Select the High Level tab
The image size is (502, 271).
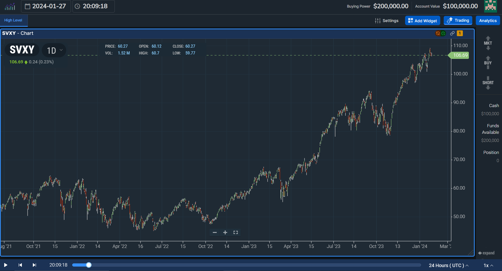13,20
